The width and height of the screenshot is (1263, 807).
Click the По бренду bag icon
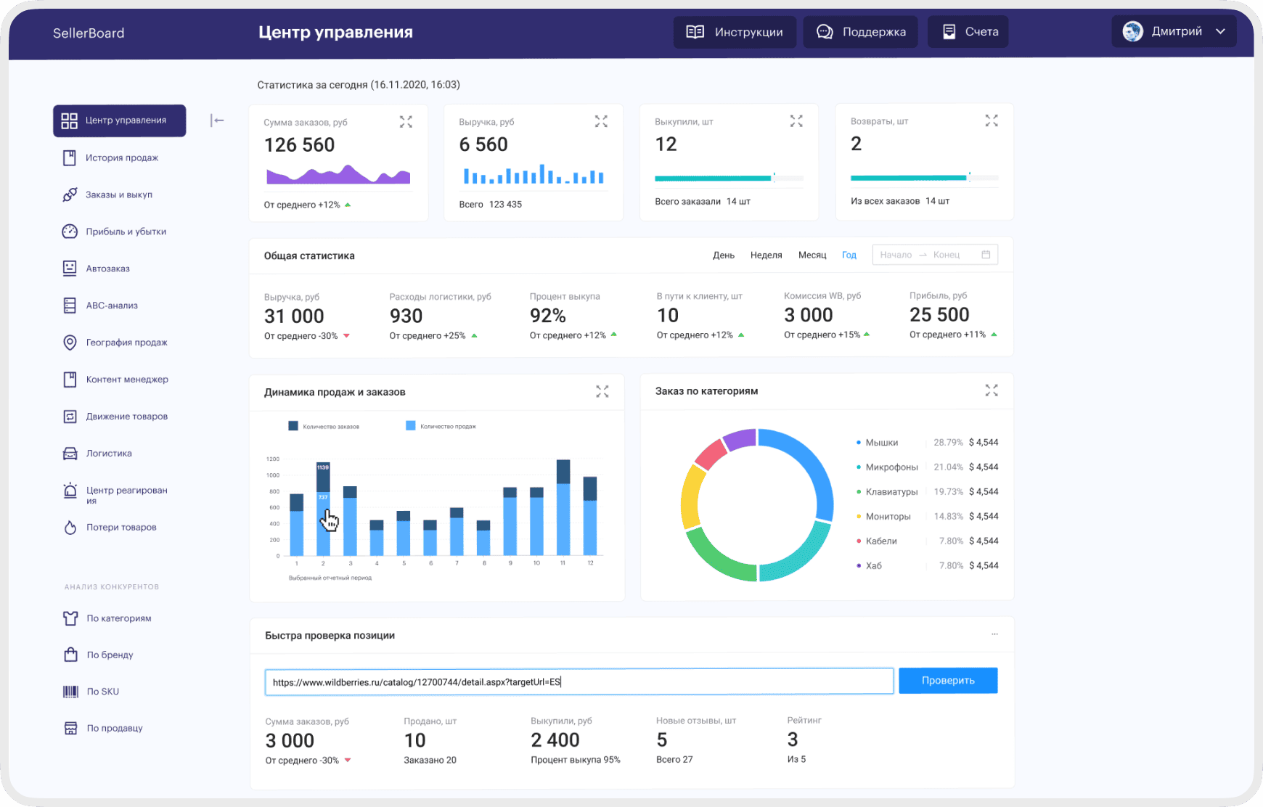pyautogui.click(x=70, y=655)
